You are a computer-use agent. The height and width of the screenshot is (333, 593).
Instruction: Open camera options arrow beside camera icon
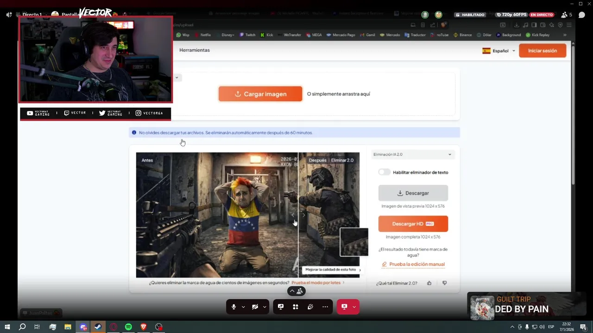coord(265,307)
